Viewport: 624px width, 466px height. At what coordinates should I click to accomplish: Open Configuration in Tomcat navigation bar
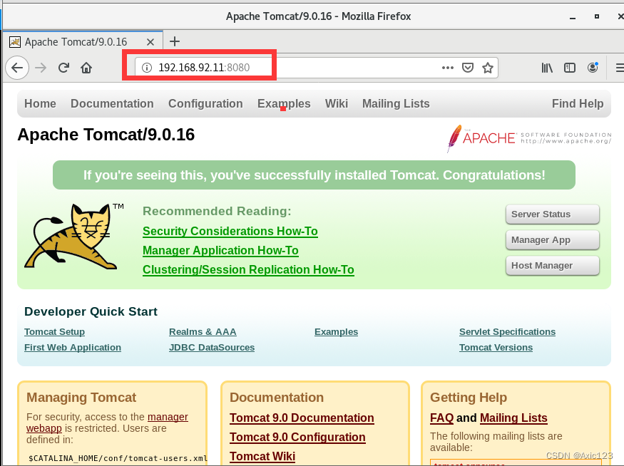205,103
